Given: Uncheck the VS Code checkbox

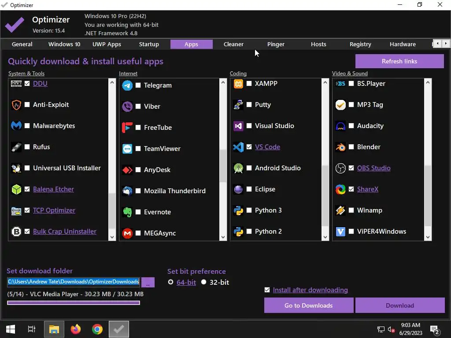Looking at the screenshot, I should [x=249, y=147].
